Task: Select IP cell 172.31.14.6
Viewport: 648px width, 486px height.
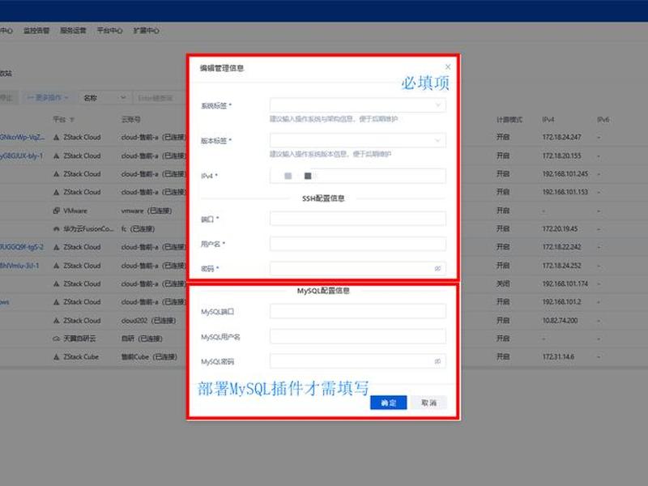Action: 558,356
